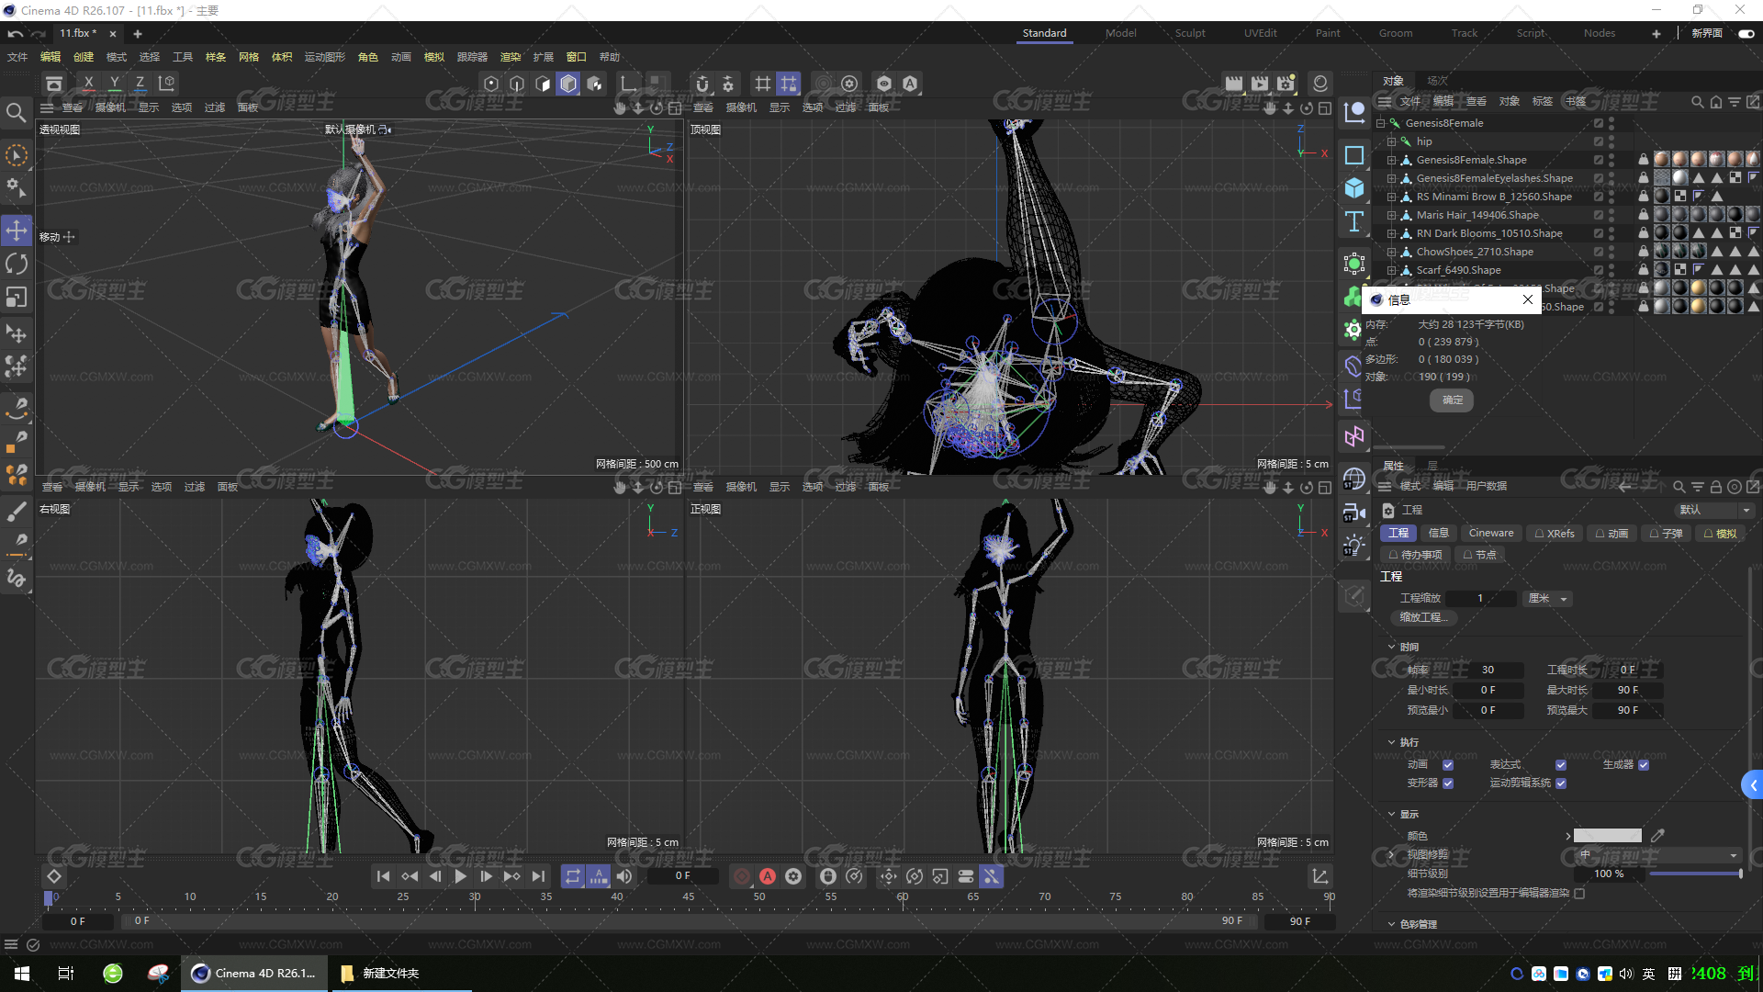The image size is (1763, 992).
Task: Click the Render View clapperboard icon
Action: point(1233,84)
